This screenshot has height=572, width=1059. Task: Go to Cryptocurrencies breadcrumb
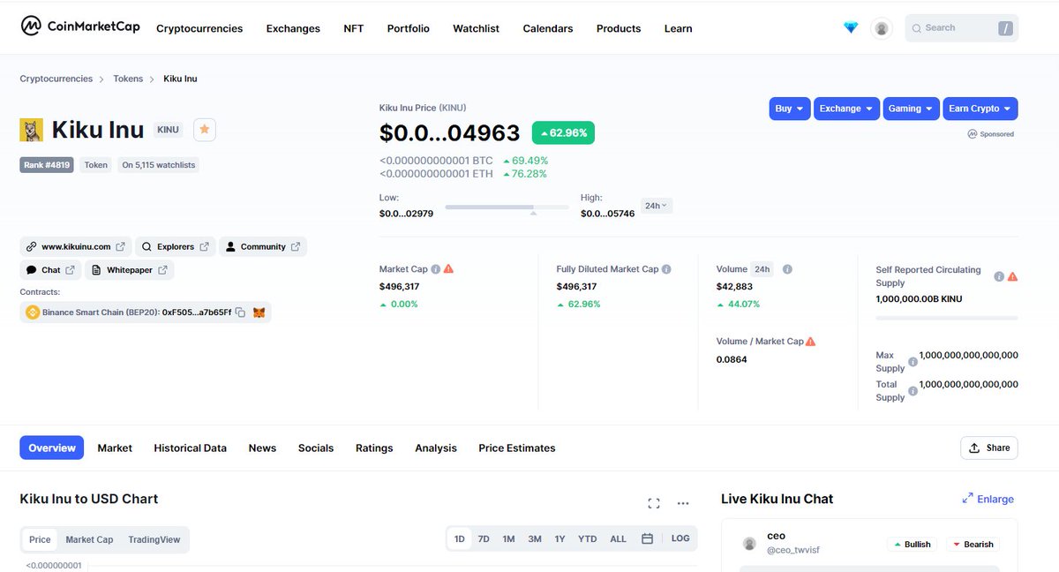56,79
